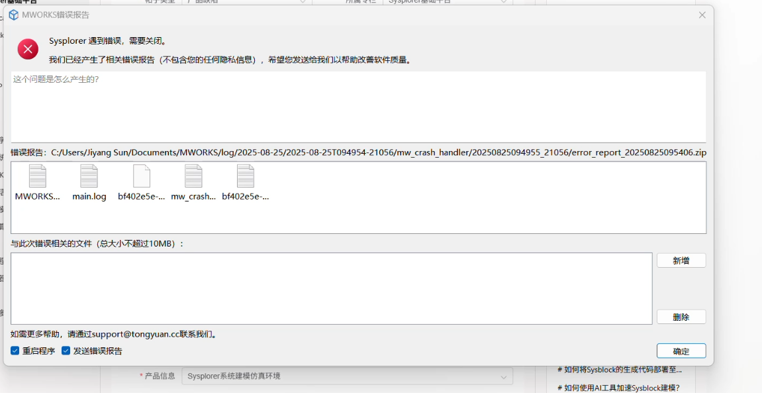Image resolution: width=762 pixels, height=393 pixels.
Task: Open 产品信息 Sysplorer系统建模仿真环境 dropdown in background
Action: click(x=347, y=376)
